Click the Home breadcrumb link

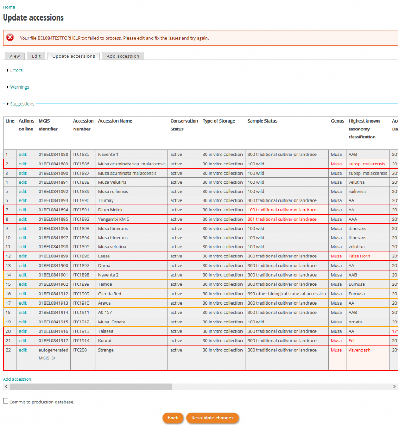coord(9,7)
